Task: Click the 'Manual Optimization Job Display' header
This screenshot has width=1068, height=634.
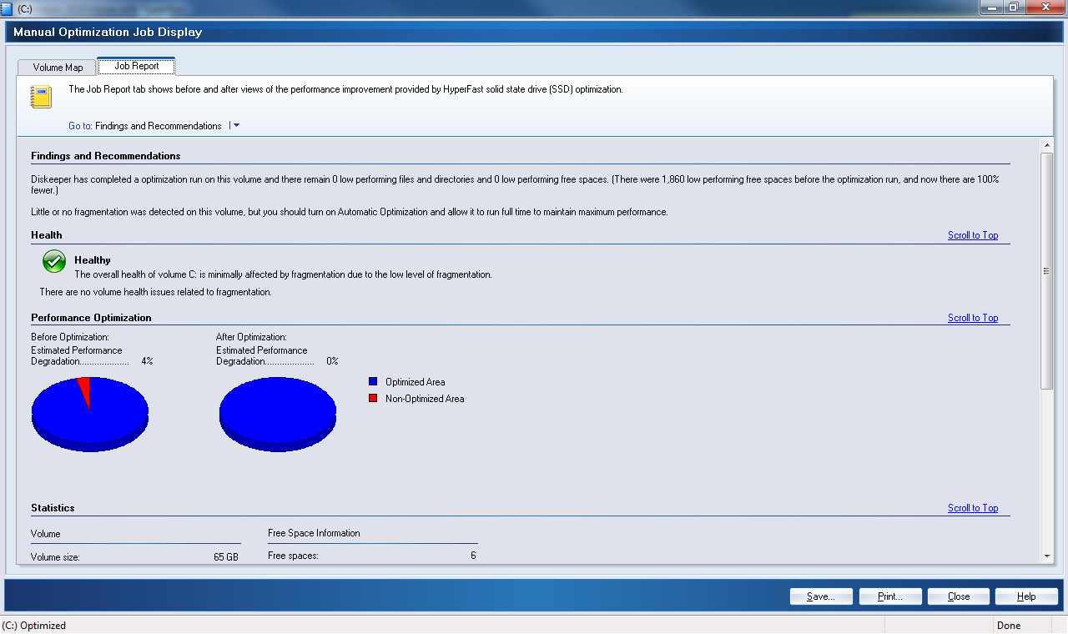Action: tap(108, 33)
